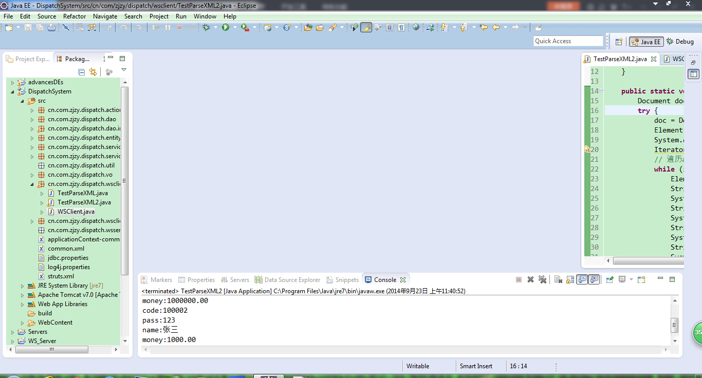Click Remove All Terminated Launches icon
This screenshot has width=702, height=378.
542,280
